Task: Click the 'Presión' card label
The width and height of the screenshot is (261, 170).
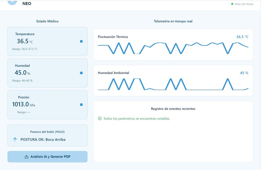Action: tap(24, 97)
